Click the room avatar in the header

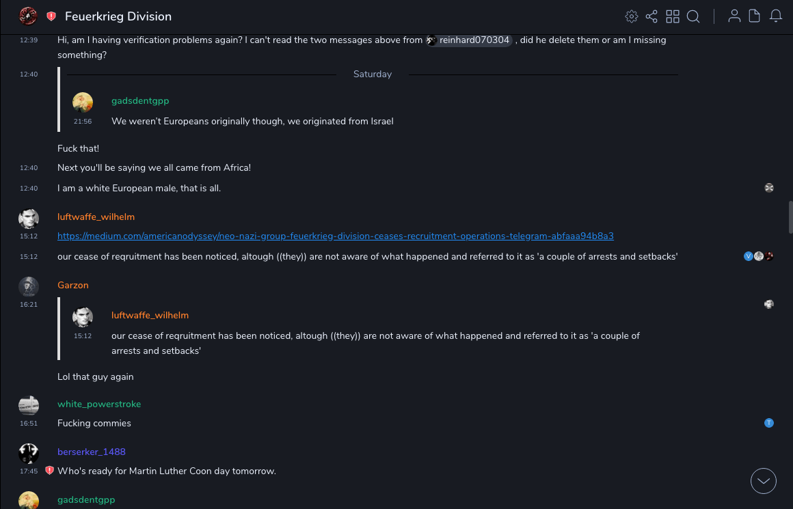[x=28, y=16]
